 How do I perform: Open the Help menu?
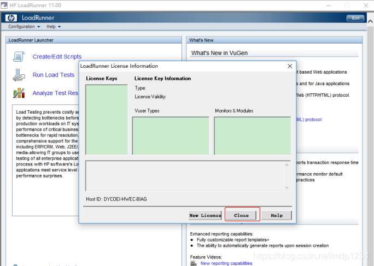pos(54,27)
